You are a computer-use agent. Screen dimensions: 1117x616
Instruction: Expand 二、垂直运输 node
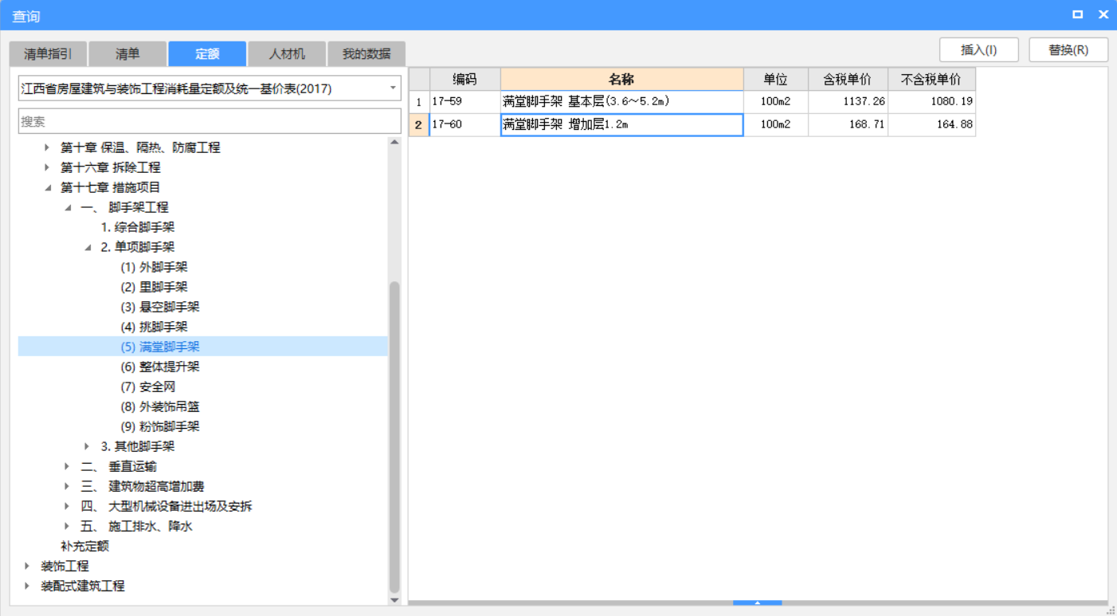tap(67, 466)
